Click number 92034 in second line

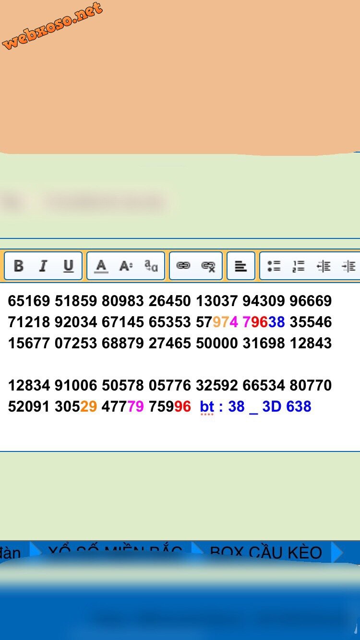76,322
